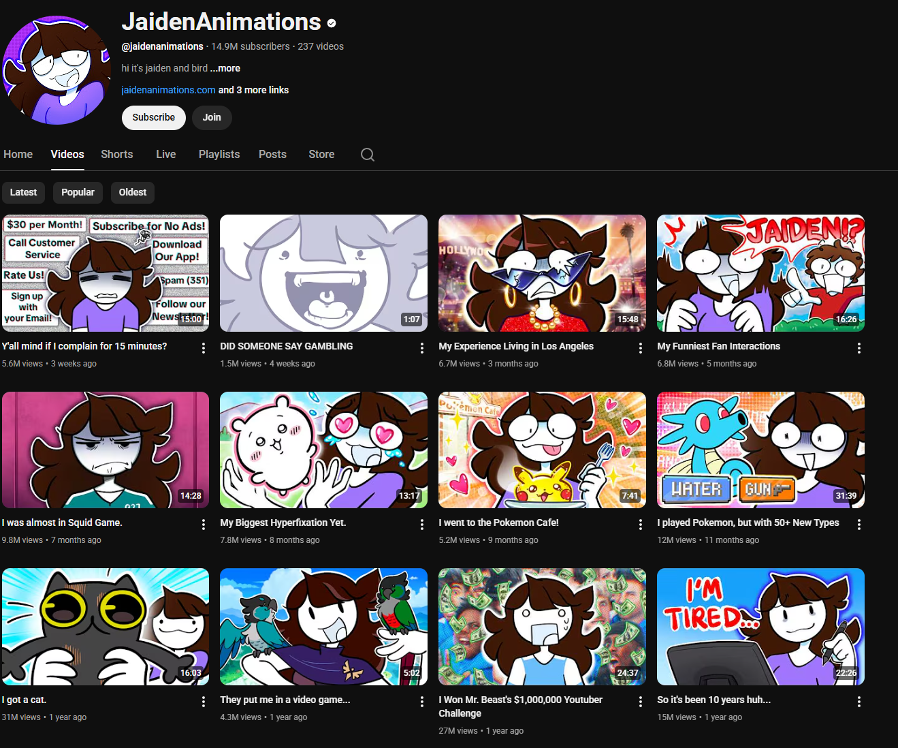898x748 pixels.
Task: Sort videos by Latest
Action: (x=23, y=193)
